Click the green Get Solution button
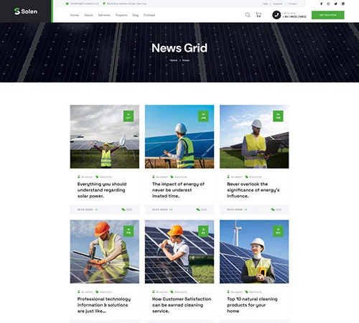This screenshot has height=323, width=359. coord(328,15)
